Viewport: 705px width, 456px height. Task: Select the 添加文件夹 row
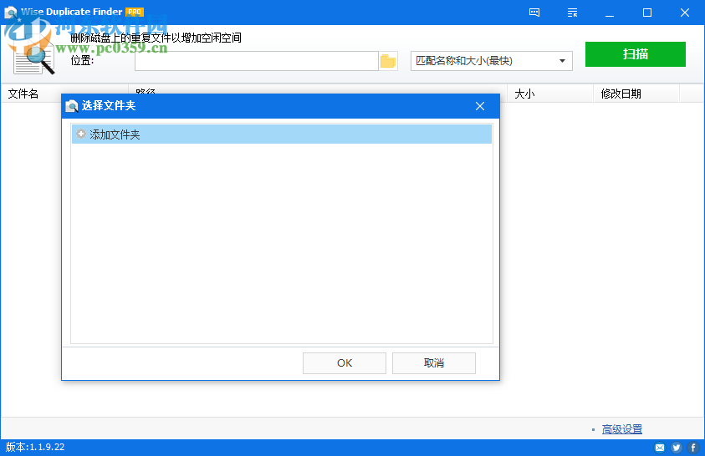[282, 134]
